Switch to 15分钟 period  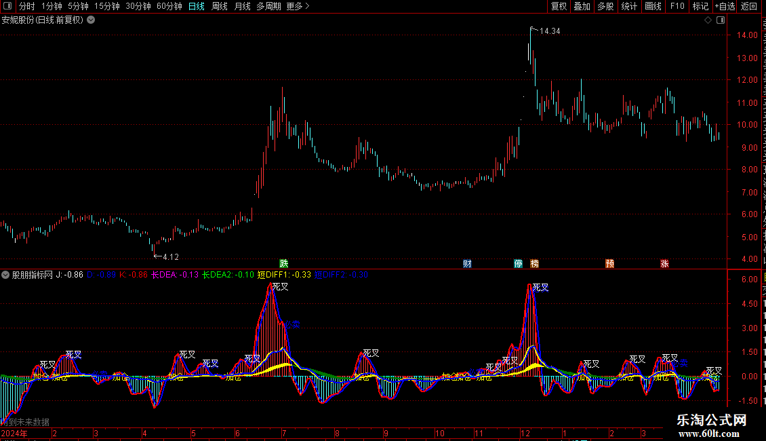point(107,6)
